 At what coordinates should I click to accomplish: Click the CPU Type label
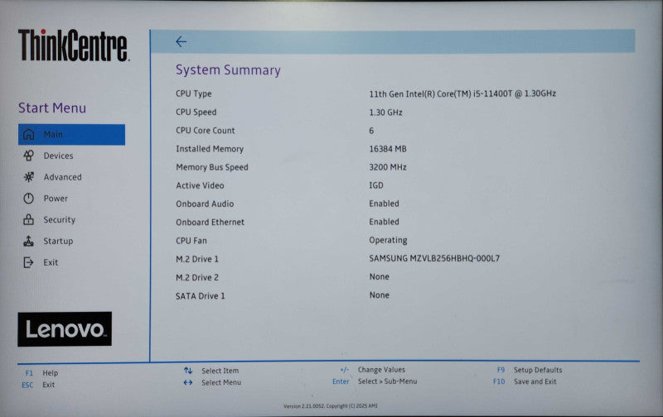(194, 93)
